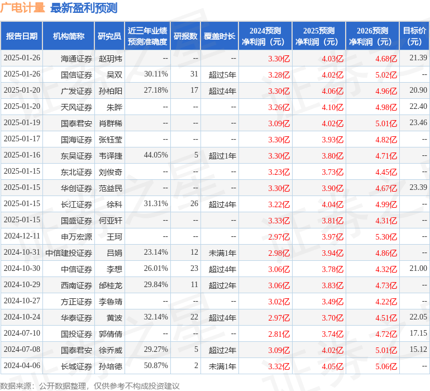Image resolution: width=430 pixels, height=391 pixels.
Task: Click researcher name 赵玥炜
Action: coord(110,59)
